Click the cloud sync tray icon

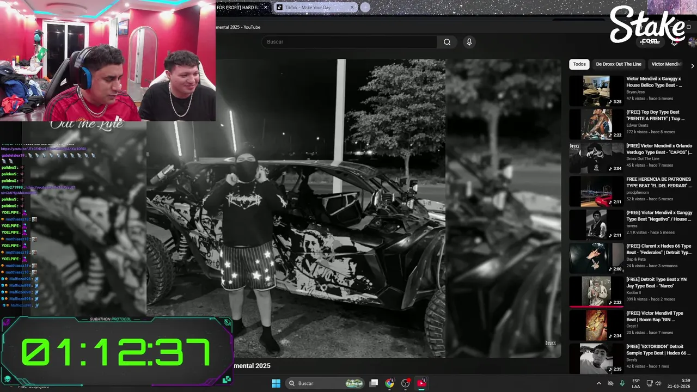[610, 383]
